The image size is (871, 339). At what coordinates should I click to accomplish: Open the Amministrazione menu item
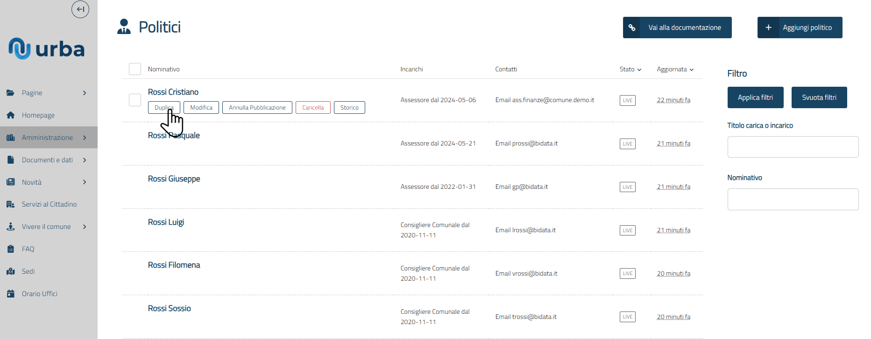(47, 138)
